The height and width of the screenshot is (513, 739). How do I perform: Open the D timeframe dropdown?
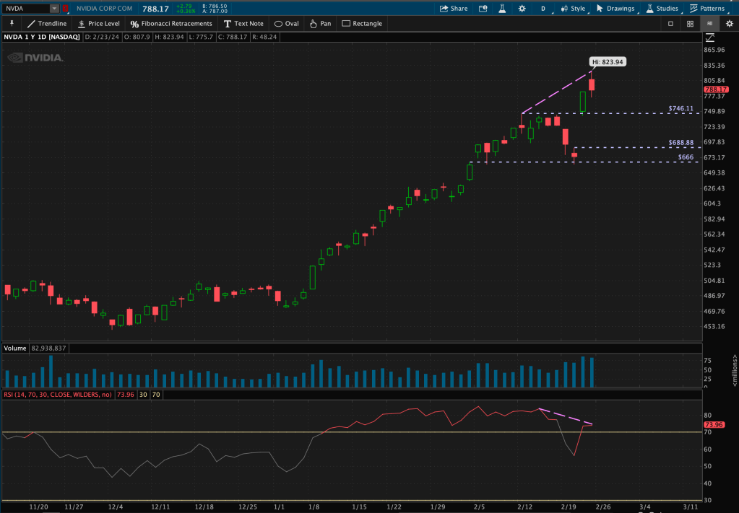tap(543, 9)
